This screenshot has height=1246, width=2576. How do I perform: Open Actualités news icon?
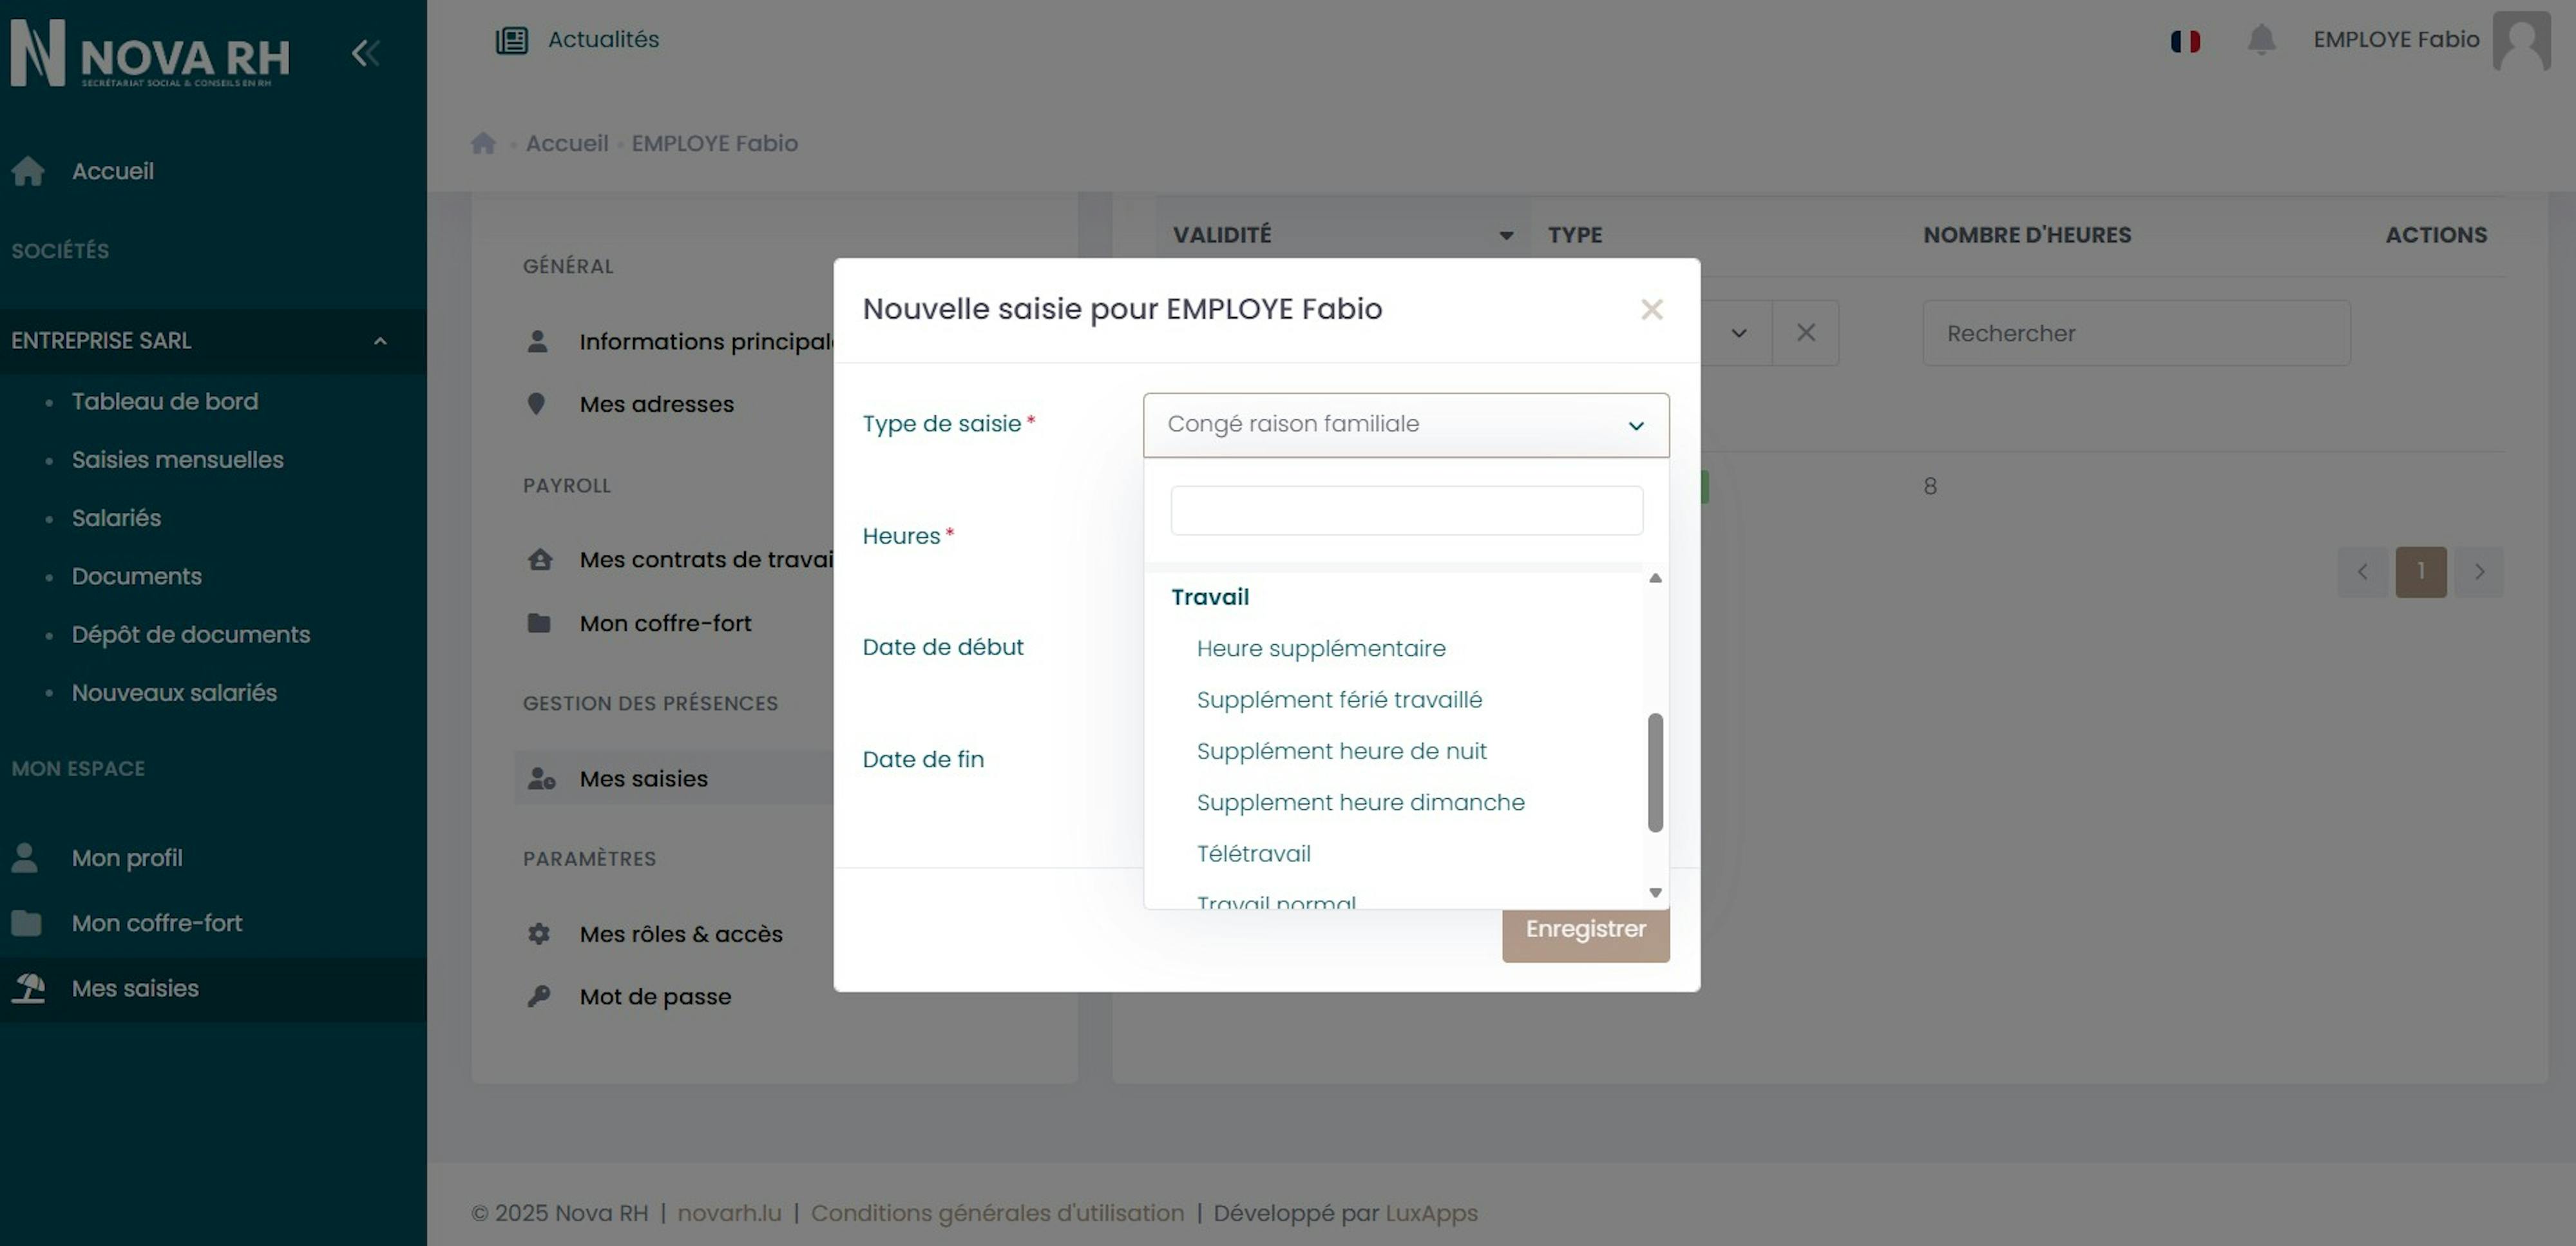pos(512,40)
